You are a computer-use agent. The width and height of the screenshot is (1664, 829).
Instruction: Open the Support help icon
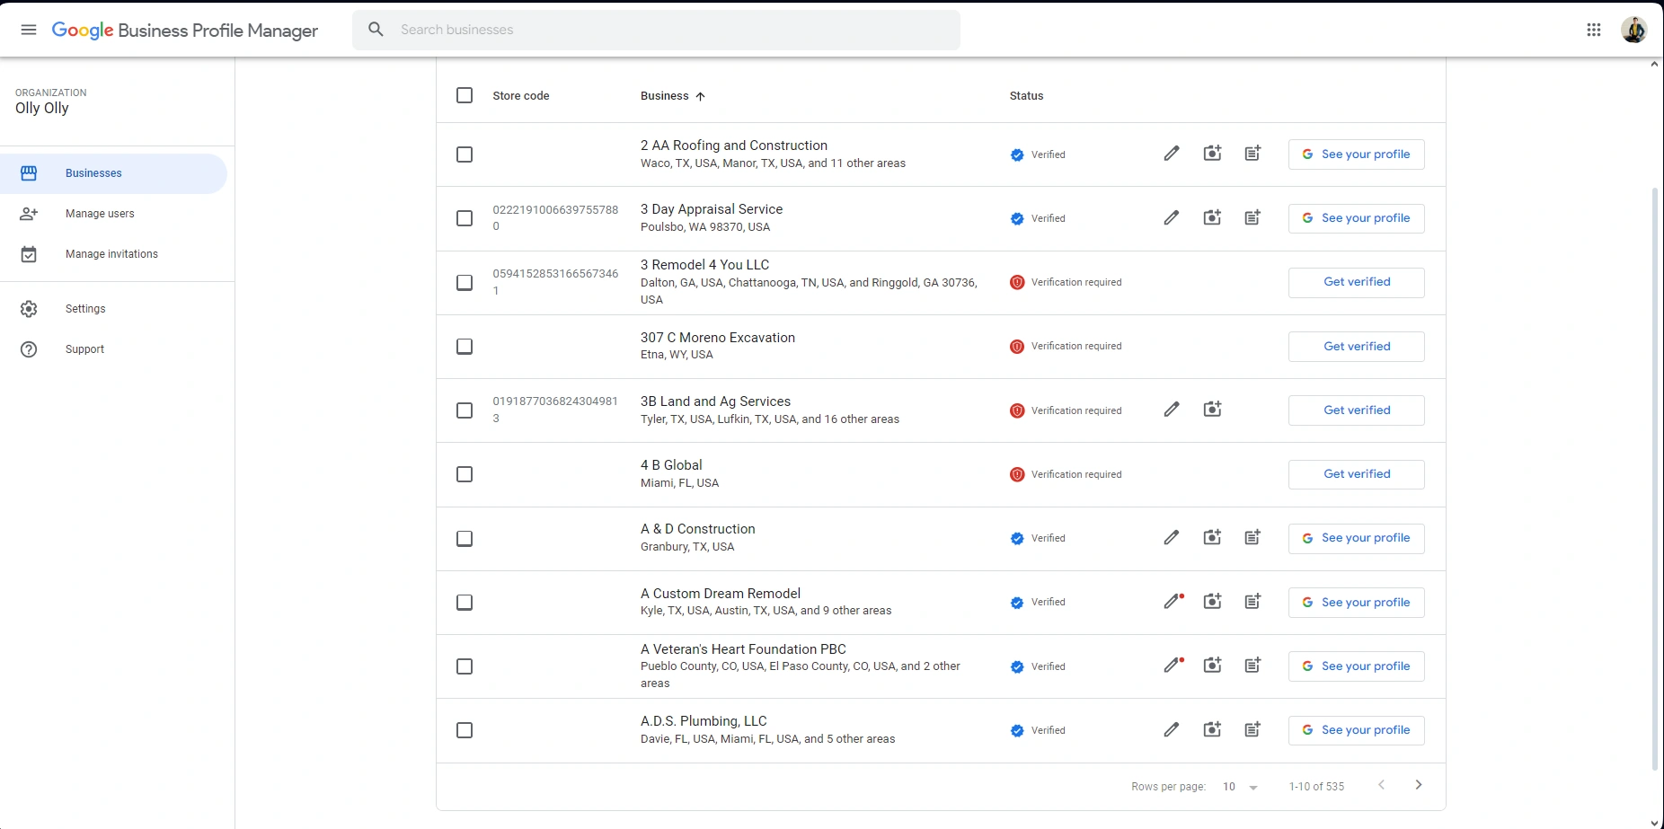point(29,349)
